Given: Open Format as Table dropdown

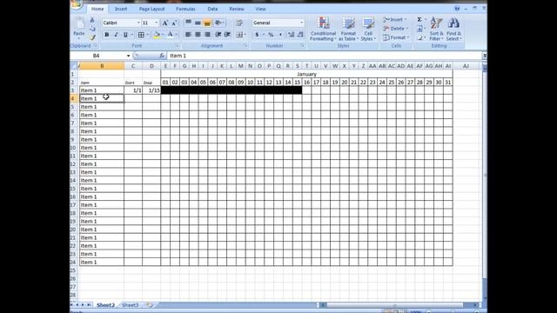Looking at the screenshot, I should click(348, 29).
